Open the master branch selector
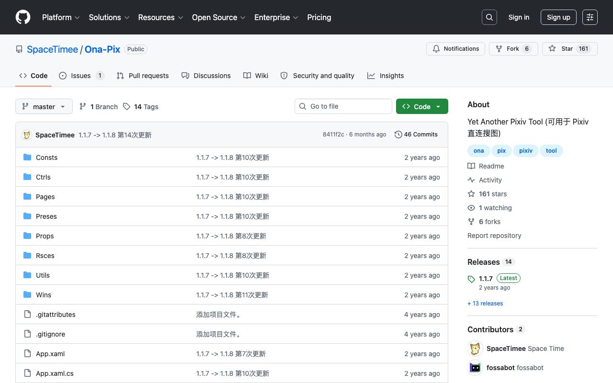 (x=44, y=106)
